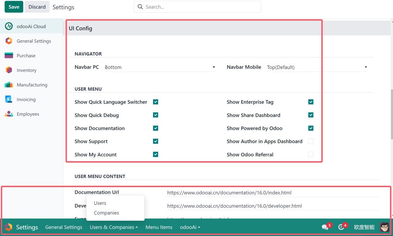Click the Save button
This screenshot has height=236, width=393.
[x=14, y=7]
